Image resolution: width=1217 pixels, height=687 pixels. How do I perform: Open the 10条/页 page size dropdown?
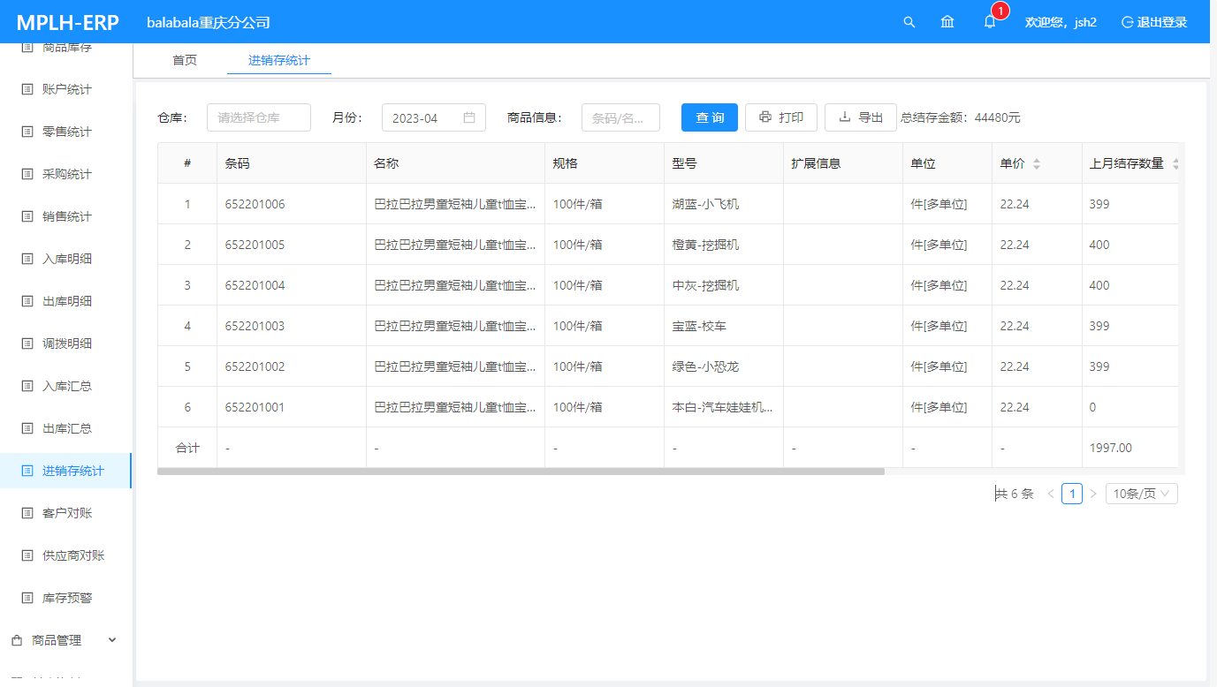click(1141, 494)
